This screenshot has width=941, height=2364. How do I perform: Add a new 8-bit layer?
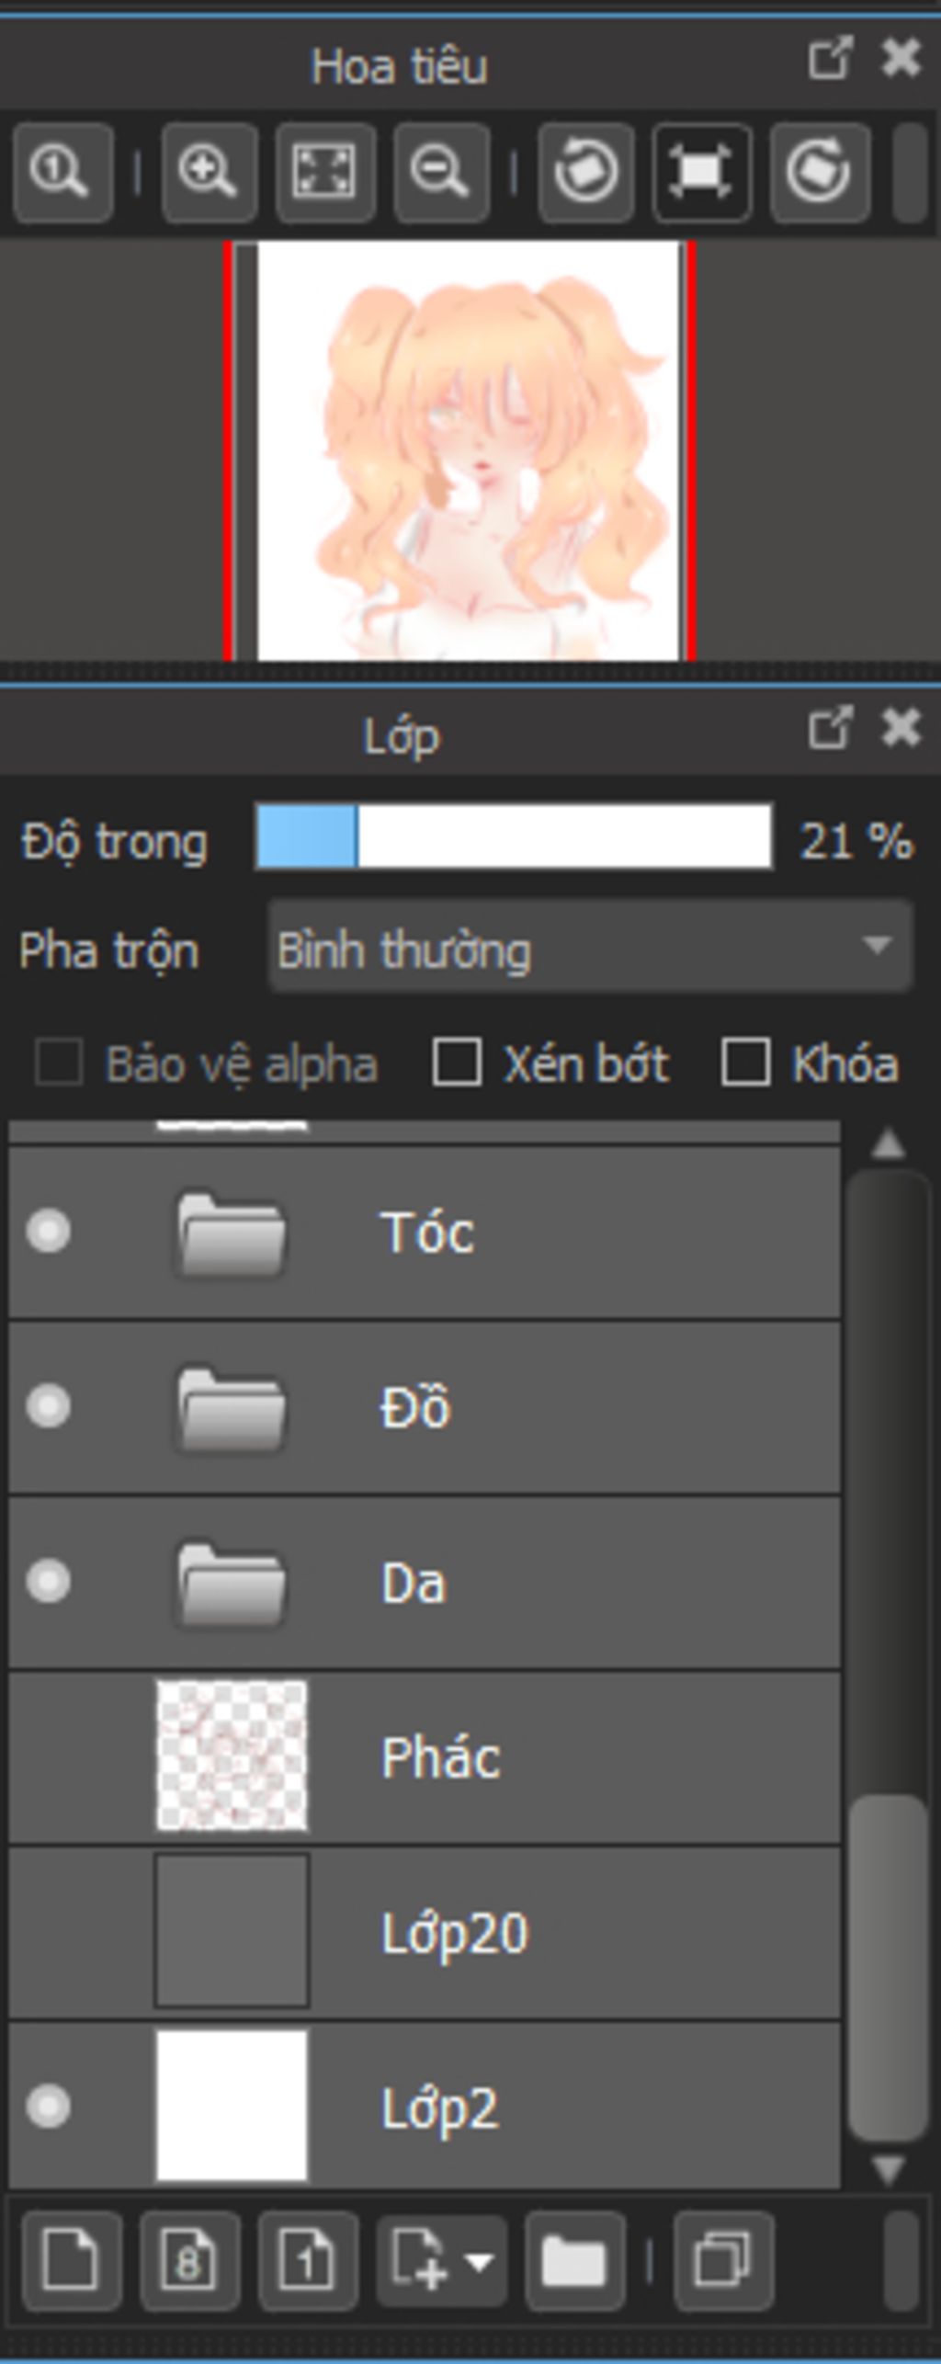[x=189, y=2260]
